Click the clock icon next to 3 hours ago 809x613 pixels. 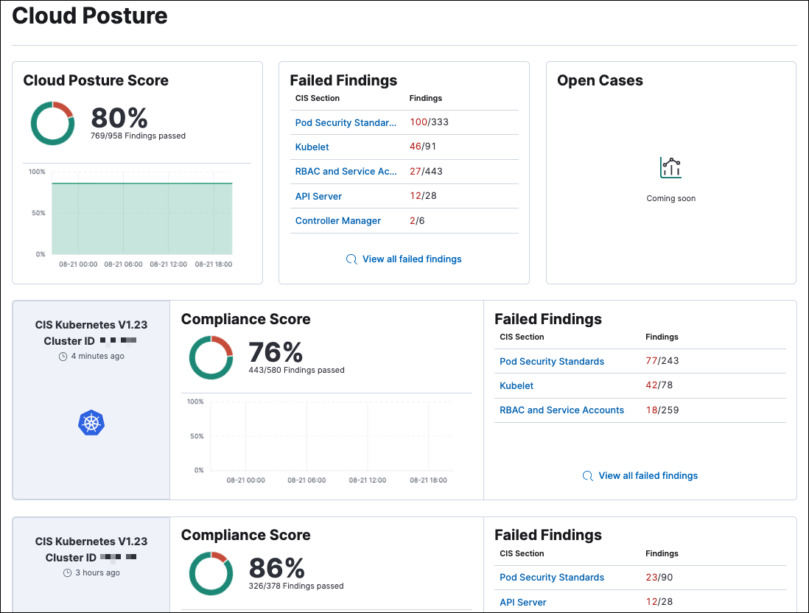pyautogui.click(x=67, y=572)
